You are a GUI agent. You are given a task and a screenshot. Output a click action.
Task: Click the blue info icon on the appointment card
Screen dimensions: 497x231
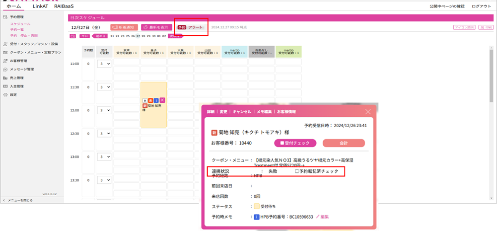pos(156,100)
